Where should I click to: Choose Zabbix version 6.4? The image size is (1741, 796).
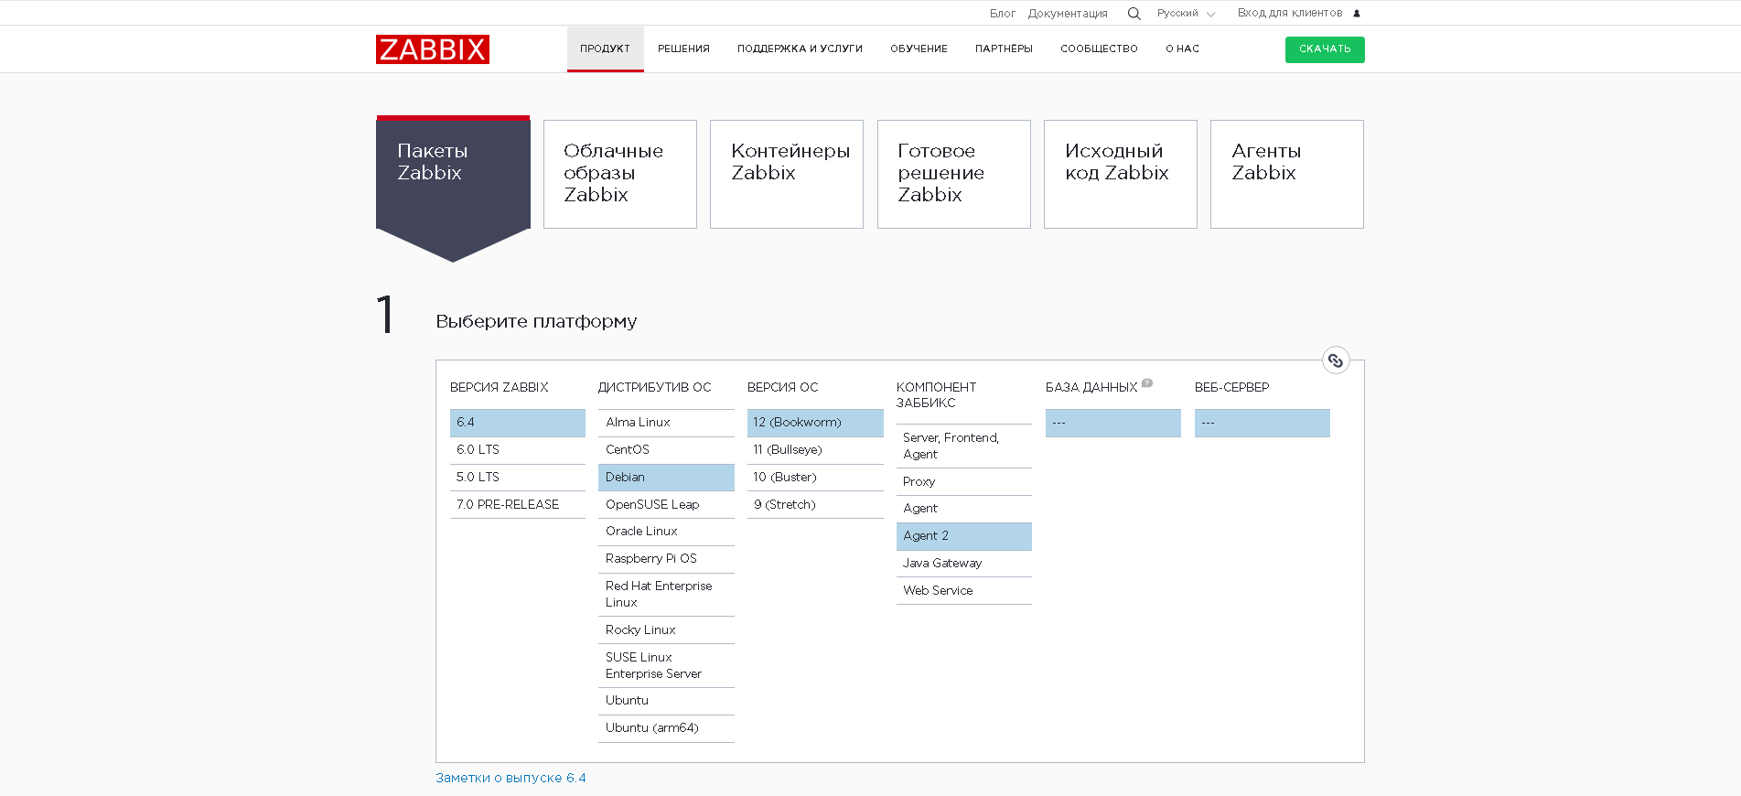coord(518,423)
